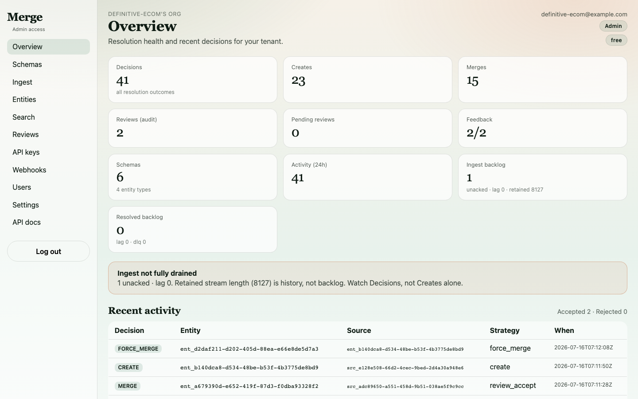Image resolution: width=638 pixels, height=399 pixels.
Task: Click timestamp 2026-07-16T07:11:50Z
Action: click(x=584, y=366)
